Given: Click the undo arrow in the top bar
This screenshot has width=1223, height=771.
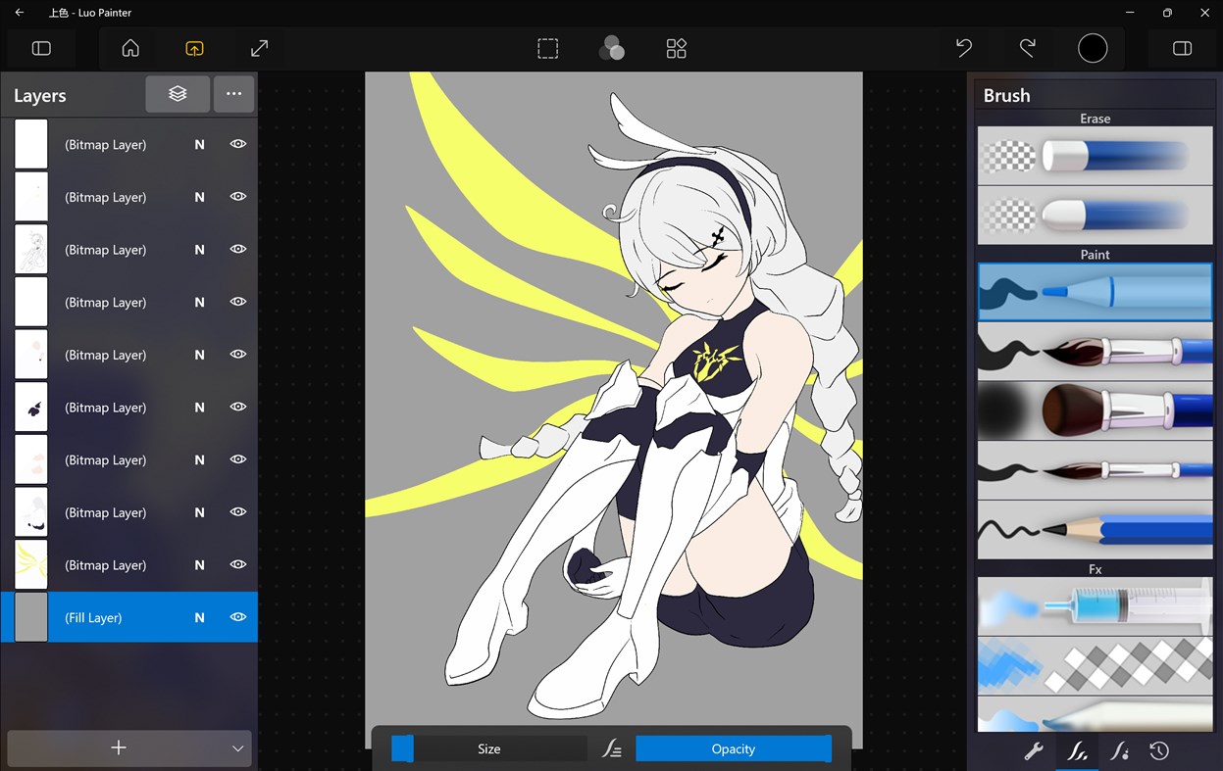Looking at the screenshot, I should pyautogui.click(x=963, y=48).
